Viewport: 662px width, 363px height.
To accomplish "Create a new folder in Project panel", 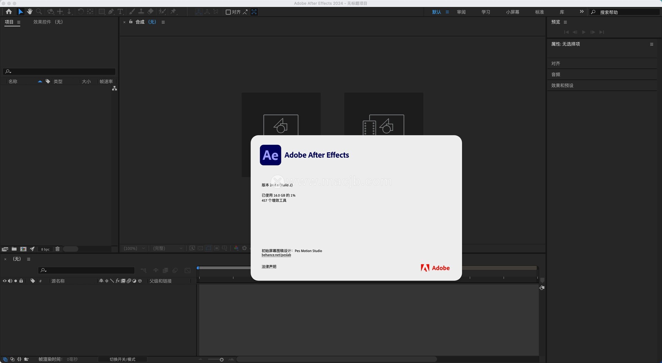I will coord(14,249).
